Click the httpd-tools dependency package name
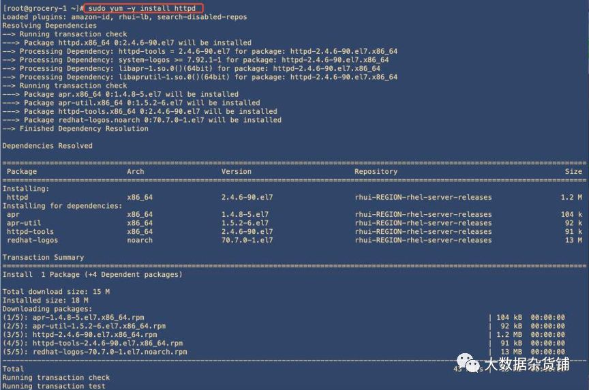This screenshot has height=390, width=589. click(30, 231)
